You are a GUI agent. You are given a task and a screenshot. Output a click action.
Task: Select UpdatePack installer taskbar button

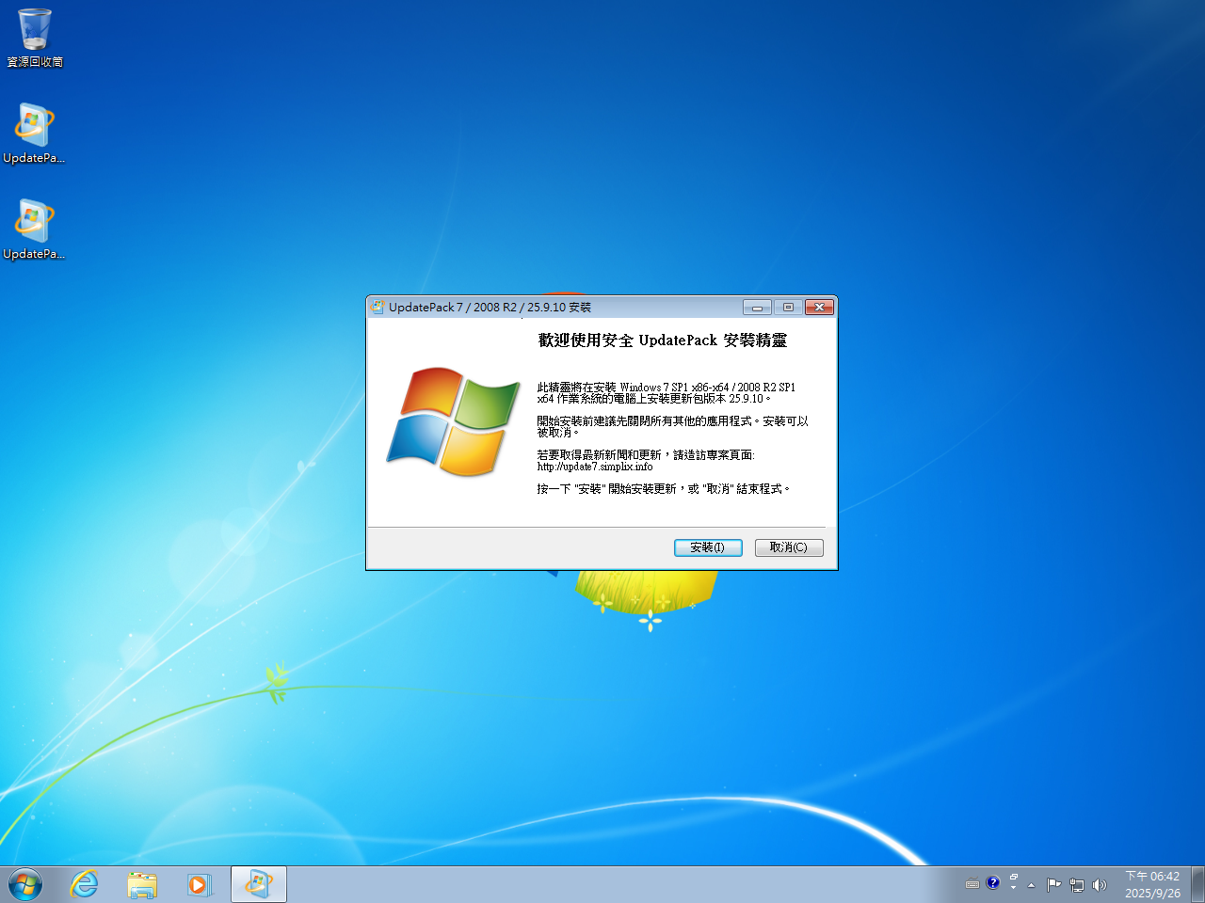[259, 885]
